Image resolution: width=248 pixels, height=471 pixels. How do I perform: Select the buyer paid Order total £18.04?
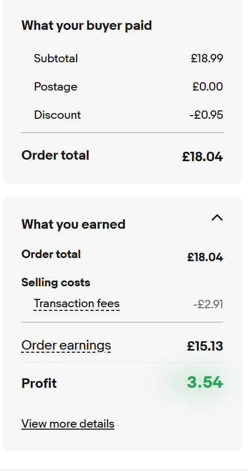(x=203, y=157)
